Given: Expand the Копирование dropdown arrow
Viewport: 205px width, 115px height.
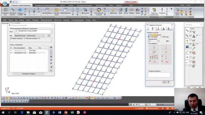Looking at the screenshot, I should pos(47,15).
